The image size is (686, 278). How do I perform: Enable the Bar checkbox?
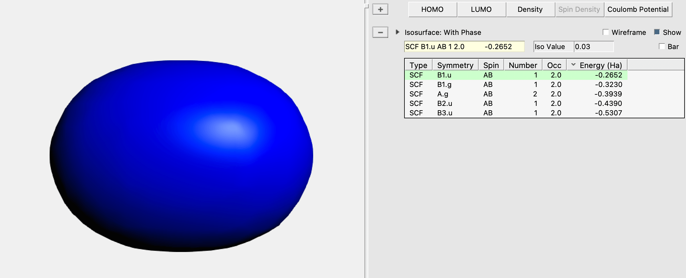coord(662,46)
